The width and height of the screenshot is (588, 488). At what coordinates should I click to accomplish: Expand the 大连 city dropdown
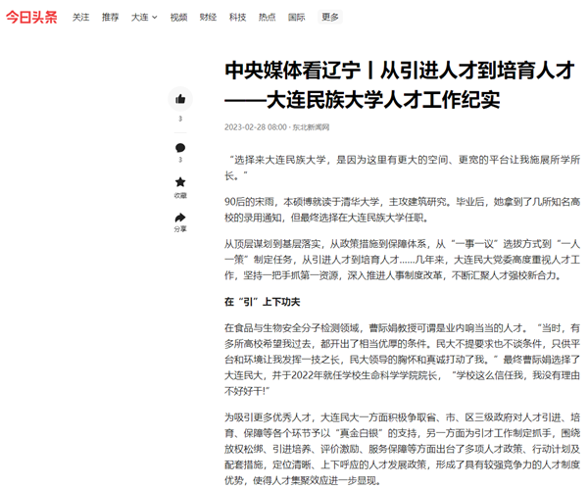point(143,17)
